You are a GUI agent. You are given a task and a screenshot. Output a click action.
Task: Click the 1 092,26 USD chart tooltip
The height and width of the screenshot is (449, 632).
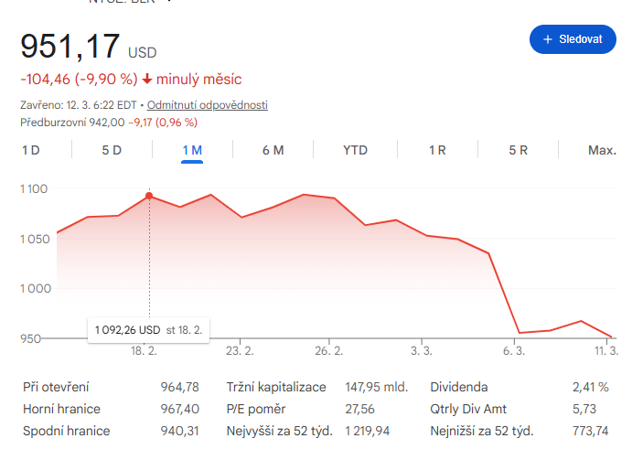148,329
